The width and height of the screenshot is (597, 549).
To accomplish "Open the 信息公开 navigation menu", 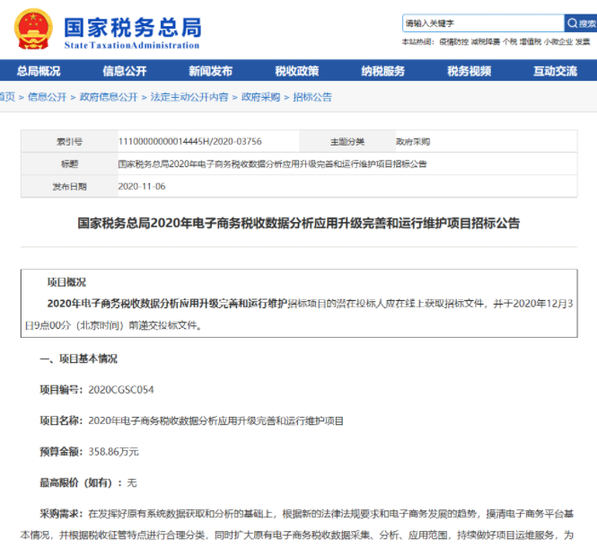I will (x=125, y=71).
